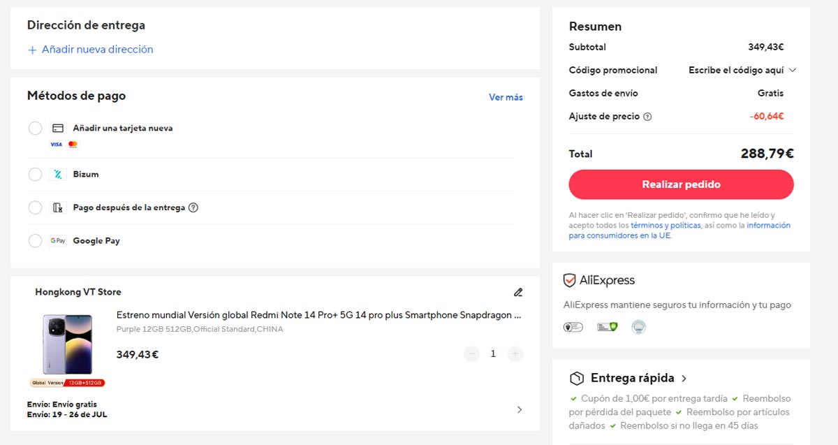838x445 pixels.
Task: Click the Redmi Note 14 Pro+ product title
Action: point(318,315)
